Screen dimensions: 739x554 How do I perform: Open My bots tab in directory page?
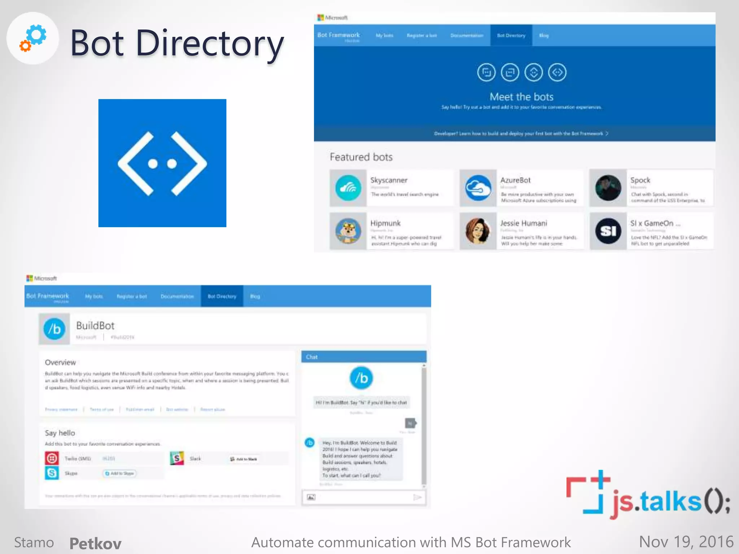[x=384, y=35]
